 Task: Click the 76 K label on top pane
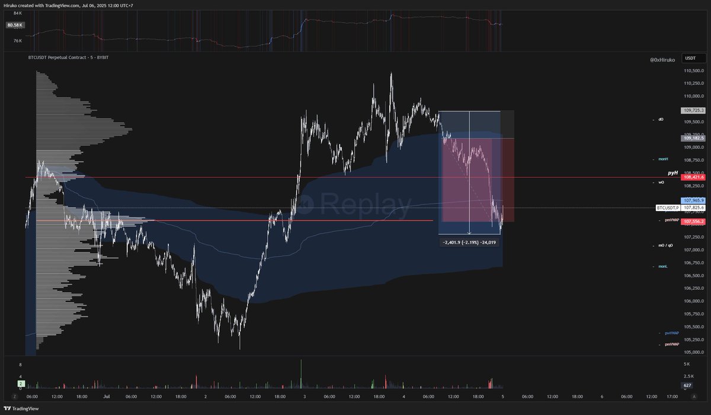17,41
